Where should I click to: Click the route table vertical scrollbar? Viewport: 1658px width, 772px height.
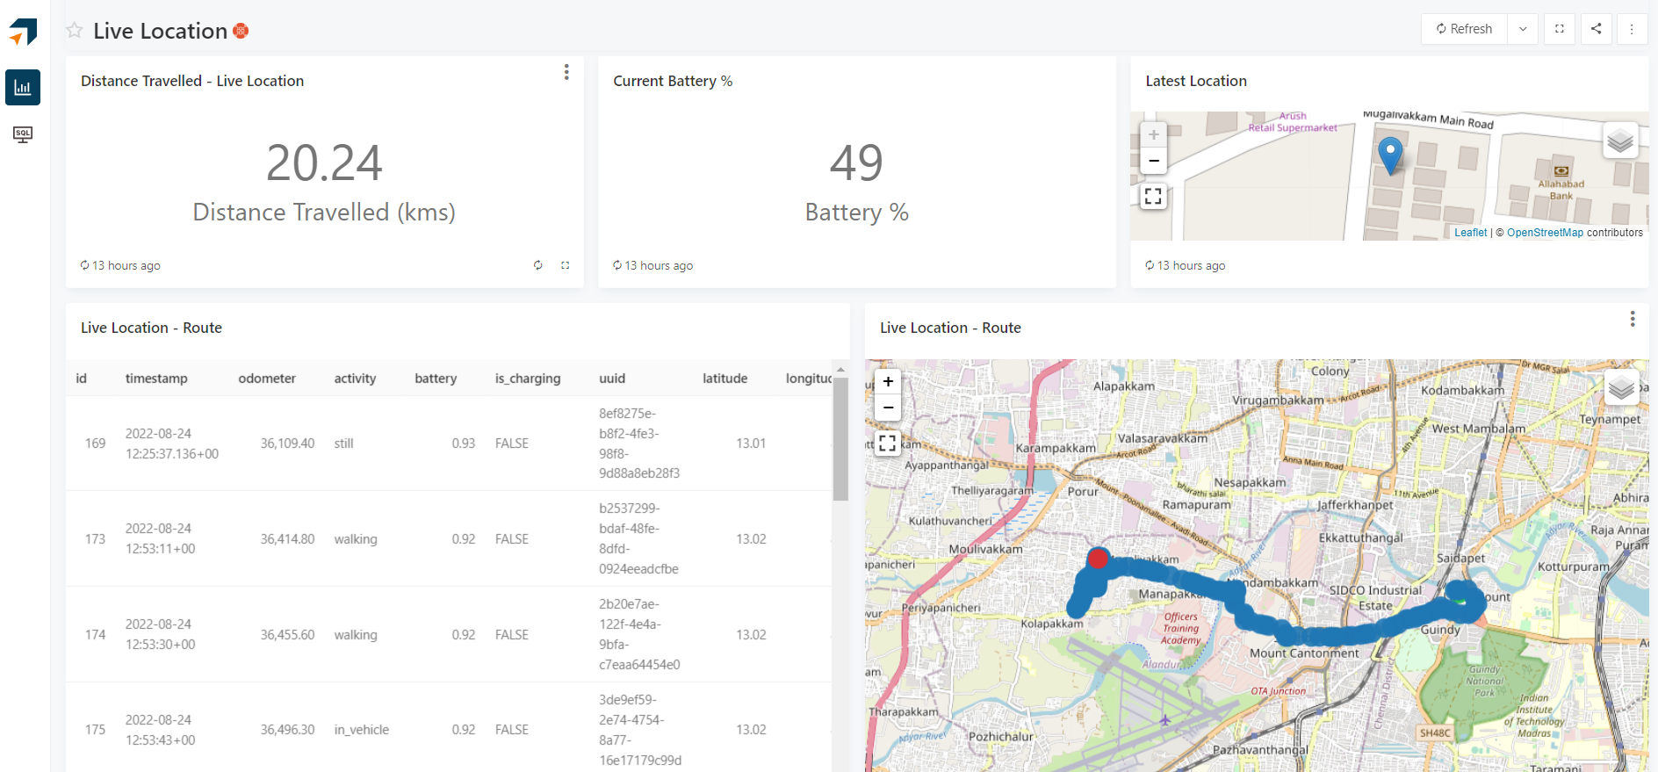tap(840, 439)
